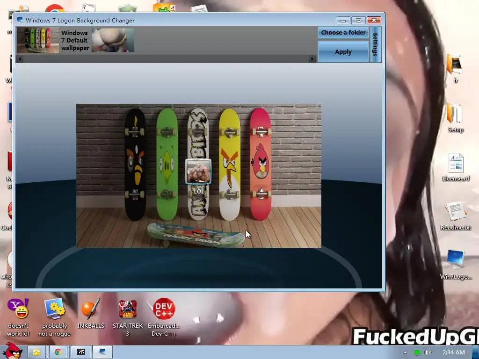Click the left arrow of thumbnail scrollbar
This screenshot has width=479, height=359.
click(20, 59)
